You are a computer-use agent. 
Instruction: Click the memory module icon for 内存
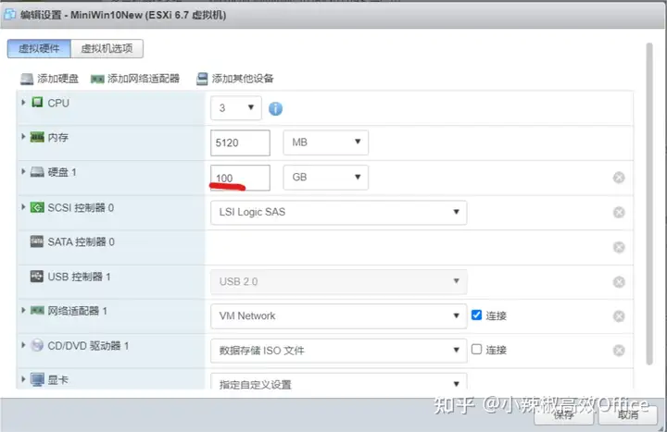point(37,137)
